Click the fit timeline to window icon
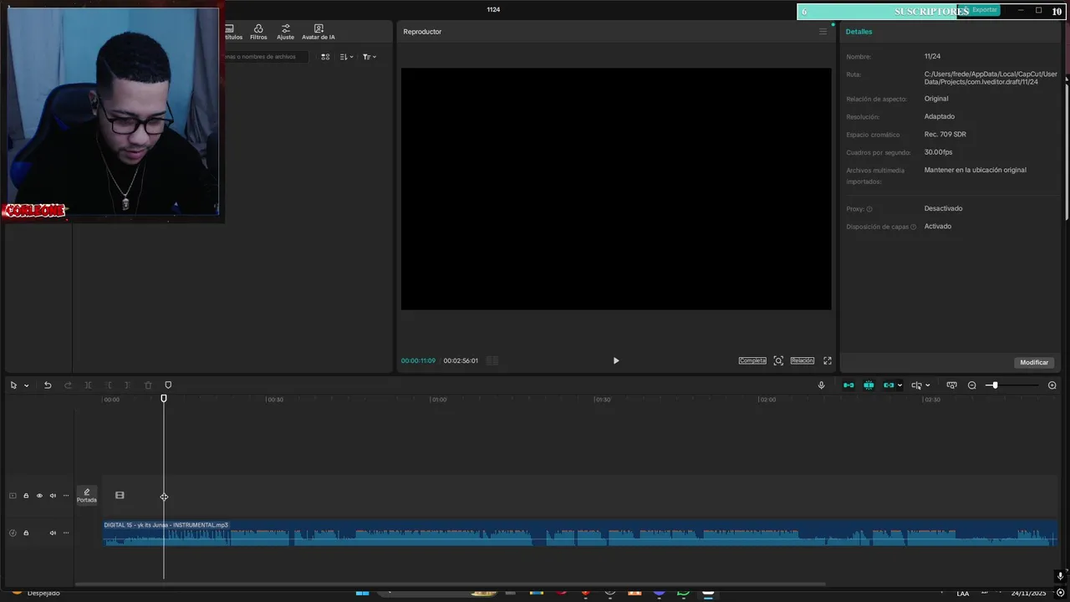 [x=951, y=385]
